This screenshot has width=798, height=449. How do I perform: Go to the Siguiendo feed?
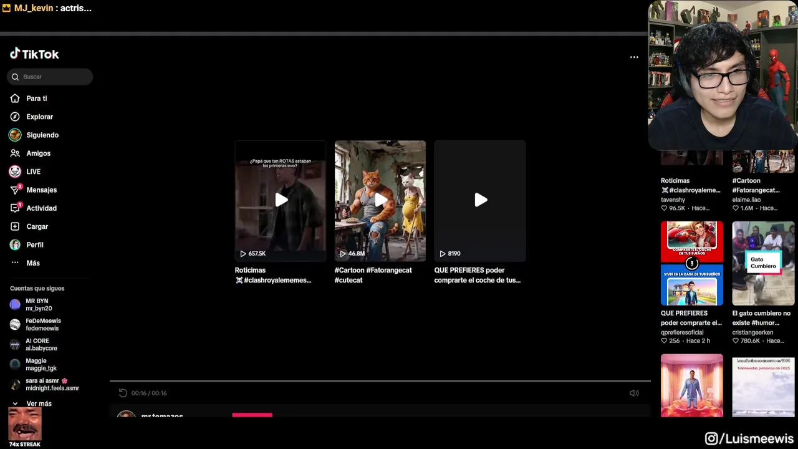click(42, 135)
